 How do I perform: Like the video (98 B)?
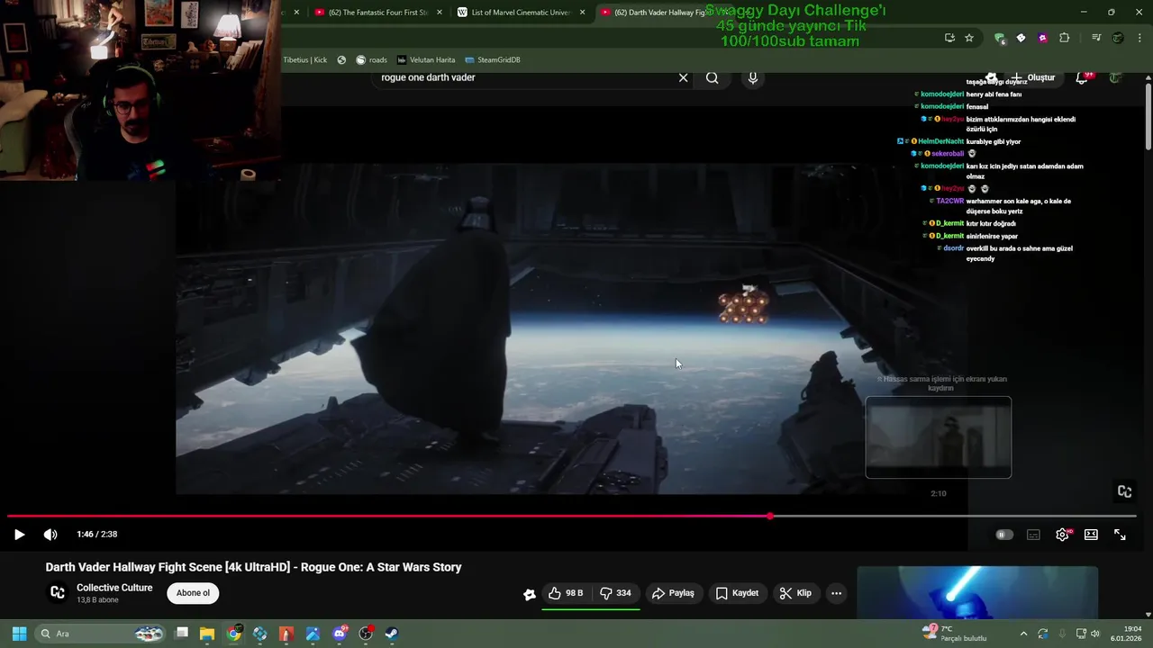pyautogui.click(x=566, y=593)
